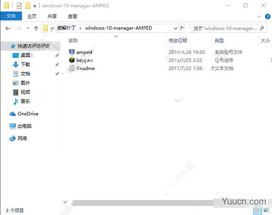The width and height of the screenshot is (272, 215).
Task: Open 图片 in the navigation pane
Action: 25,83
